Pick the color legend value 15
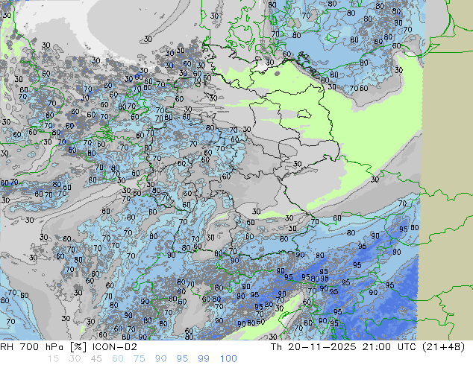This screenshot has height=365, width=473. click(x=53, y=359)
